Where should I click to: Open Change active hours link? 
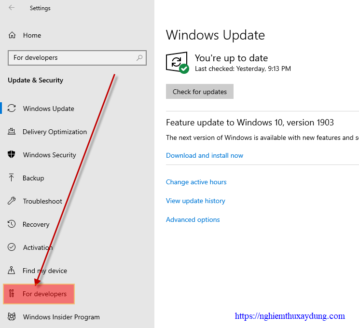pos(196,182)
